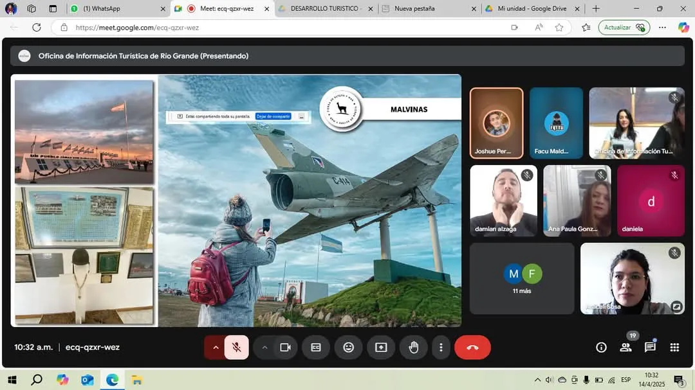Open the more options three-dot menu

441,348
